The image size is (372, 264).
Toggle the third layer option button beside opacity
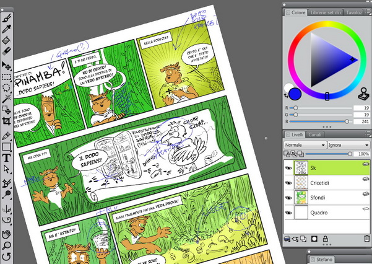(x=301, y=154)
